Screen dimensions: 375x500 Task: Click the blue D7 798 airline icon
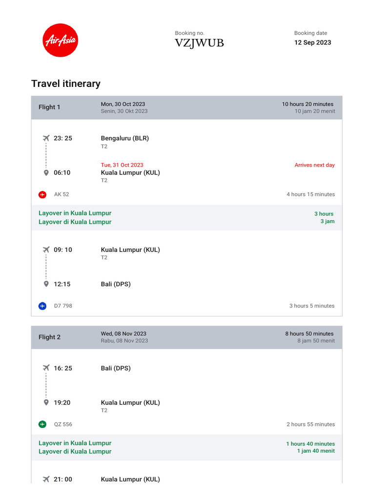[42, 306]
